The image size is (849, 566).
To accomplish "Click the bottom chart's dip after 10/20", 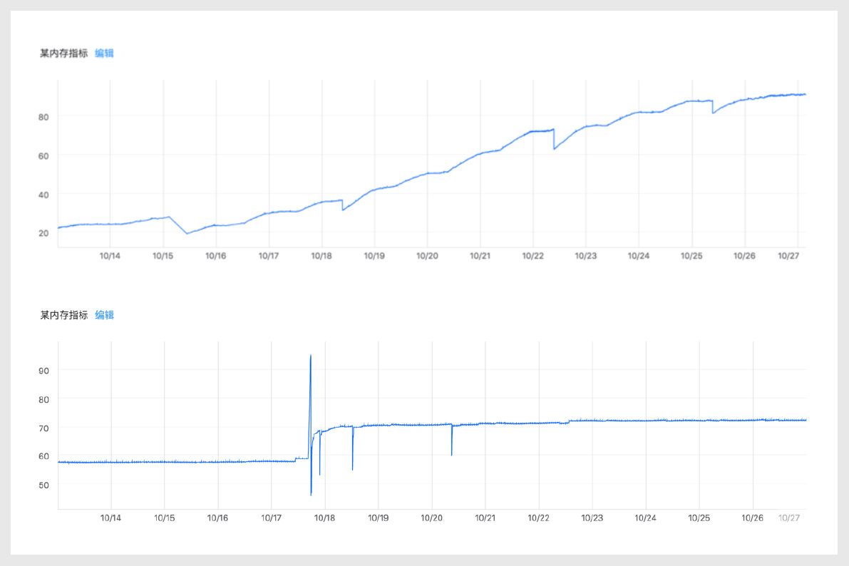I will [x=452, y=454].
